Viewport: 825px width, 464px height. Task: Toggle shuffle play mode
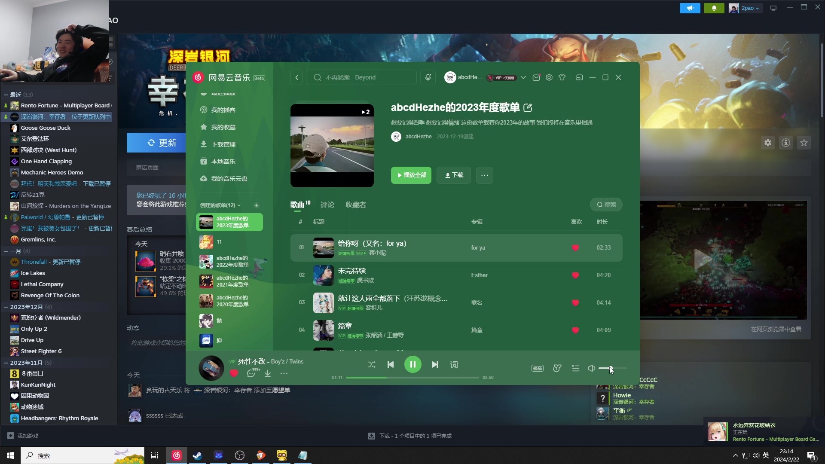click(x=372, y=365)
